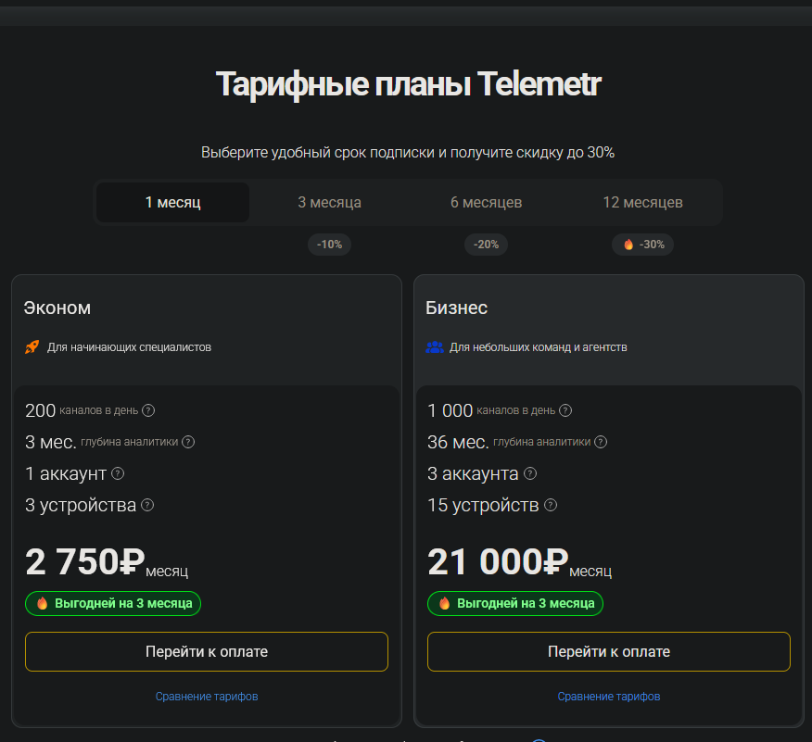Click the -30% discount badge with flame
The width and height of the screenshot is (812, 742).
(x=642, y=245)
